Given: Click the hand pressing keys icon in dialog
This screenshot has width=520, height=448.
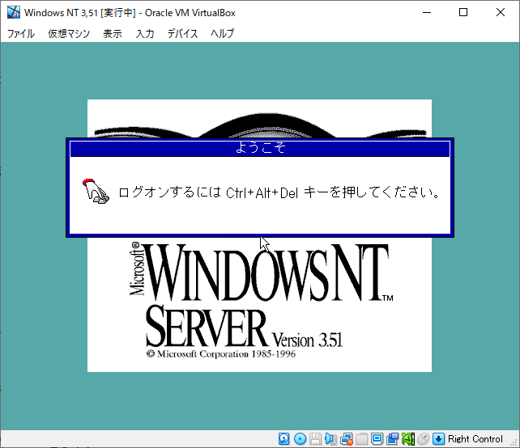Looking at the screenshot, I should 96,191.
